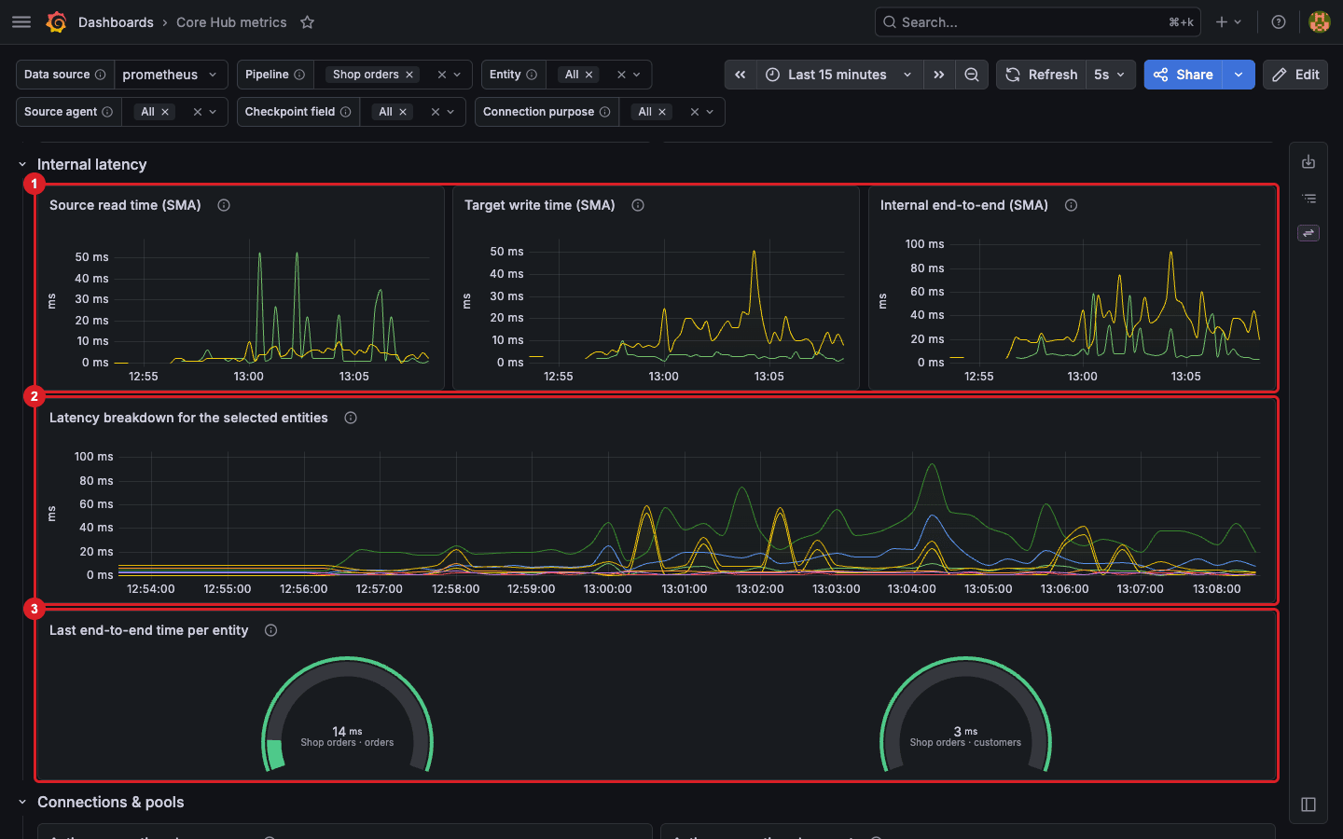Show info for Source agent variable

click(107, 112)
